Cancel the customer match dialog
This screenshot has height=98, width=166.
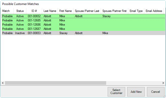155,92
